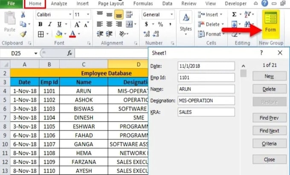Set middle vertical alignment

(x=109, y=14)
